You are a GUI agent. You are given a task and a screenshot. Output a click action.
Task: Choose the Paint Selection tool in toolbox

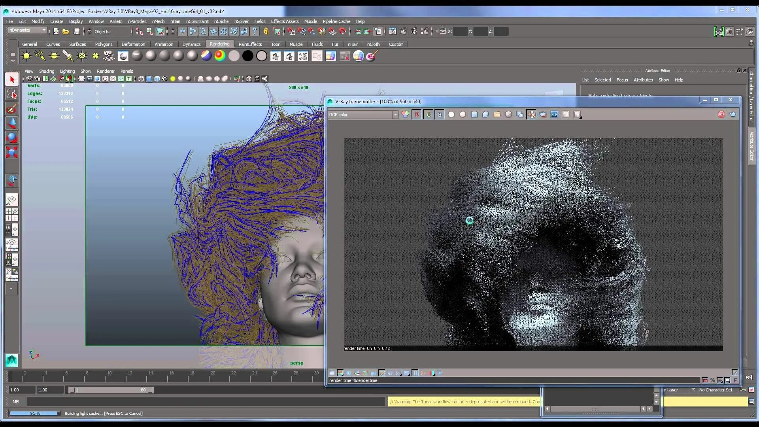pyautogui.click(x=12, y=108)
